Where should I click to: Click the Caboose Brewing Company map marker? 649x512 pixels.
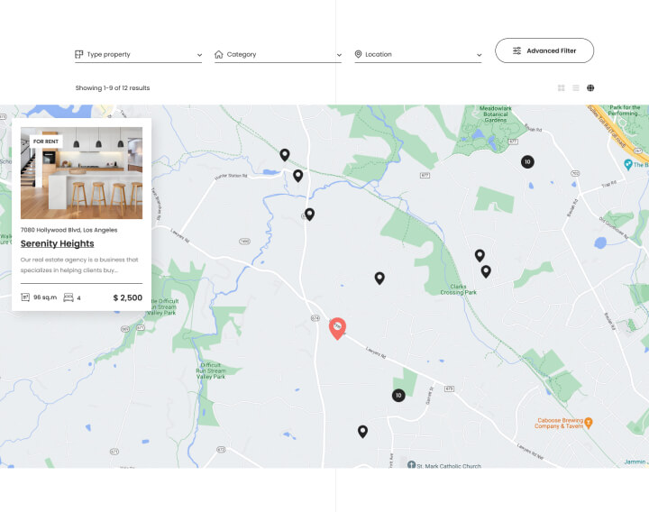tap(588, 421)
